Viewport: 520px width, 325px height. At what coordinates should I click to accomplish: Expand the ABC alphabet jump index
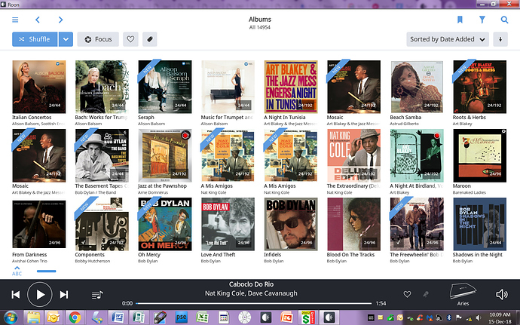pos(17,271)
